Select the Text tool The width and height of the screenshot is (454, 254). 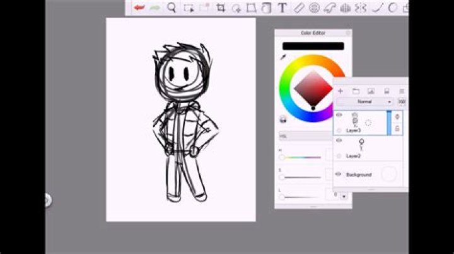click(x=282, y=8)
